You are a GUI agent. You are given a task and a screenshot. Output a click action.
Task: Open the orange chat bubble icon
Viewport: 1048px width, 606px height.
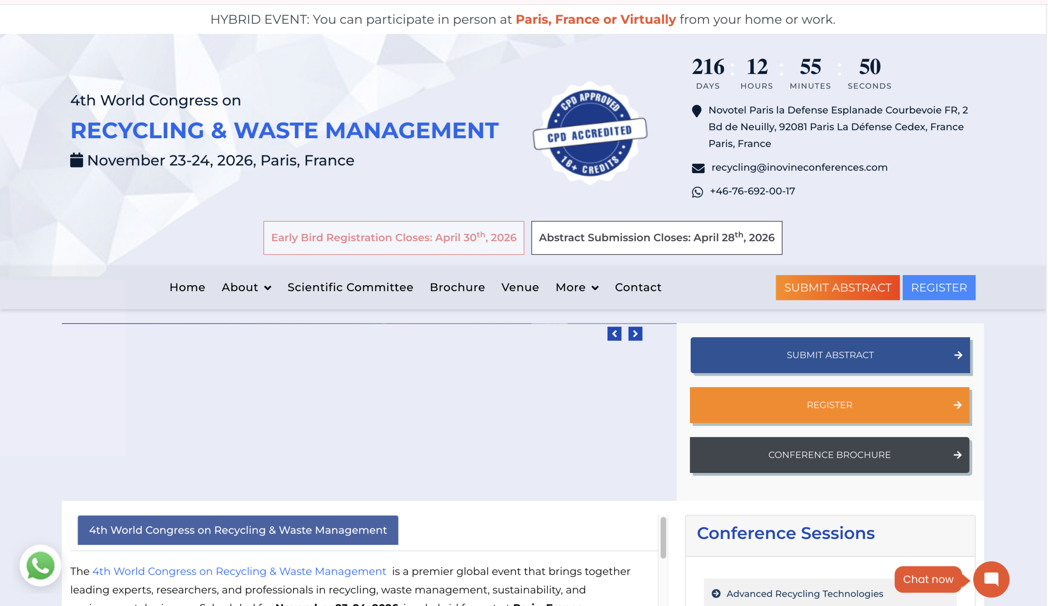point(991,579)
